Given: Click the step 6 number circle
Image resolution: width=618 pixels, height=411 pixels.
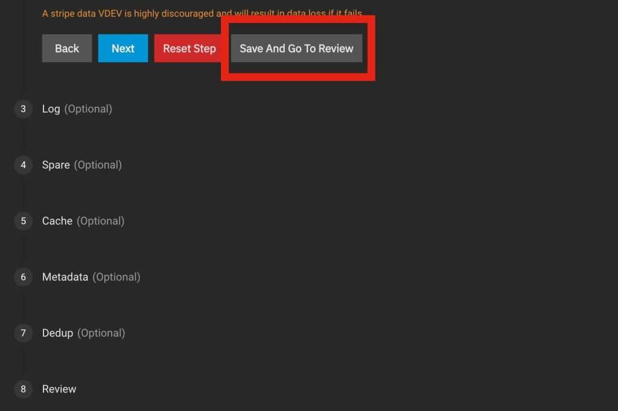Looking at the screenshot, I should pos(24,277).
